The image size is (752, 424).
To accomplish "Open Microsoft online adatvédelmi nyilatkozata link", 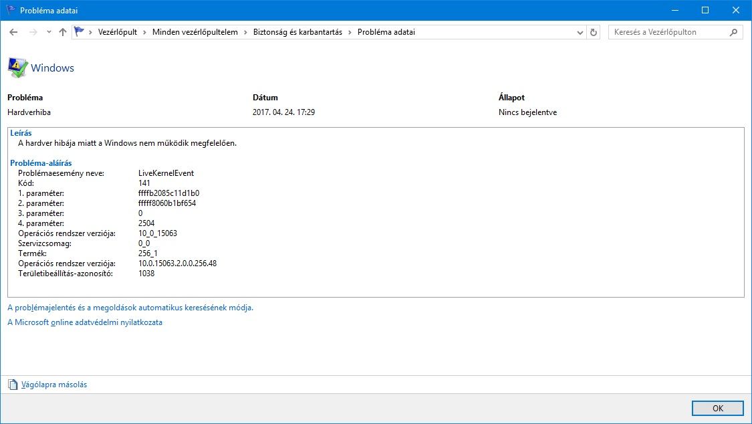I will click(x=85, y=322).
